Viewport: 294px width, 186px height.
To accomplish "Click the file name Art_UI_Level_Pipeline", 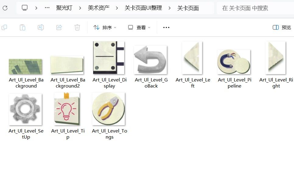I will (235, 83).
